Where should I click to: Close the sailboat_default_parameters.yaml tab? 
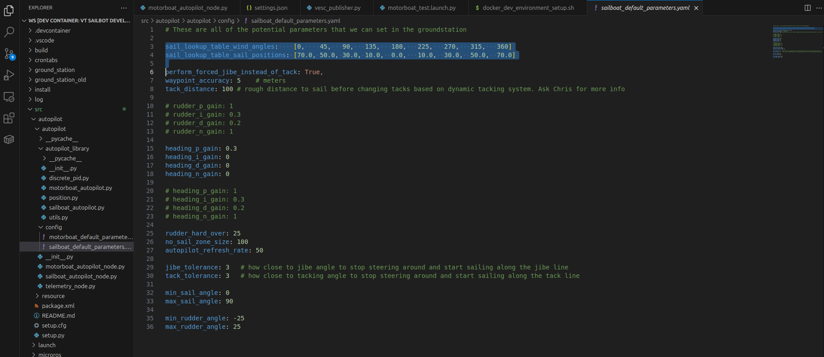(696, 8)
